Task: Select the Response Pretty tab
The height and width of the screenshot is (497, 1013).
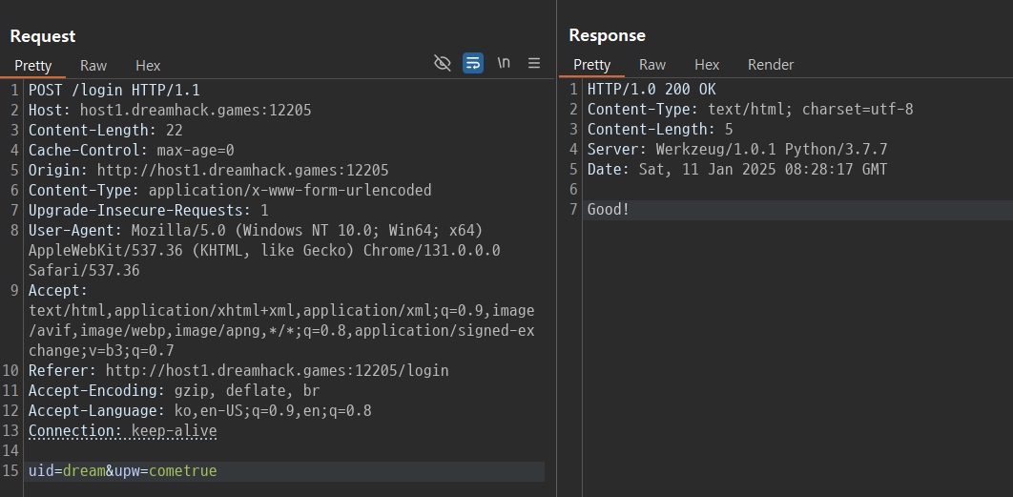Action: (591, 65)
